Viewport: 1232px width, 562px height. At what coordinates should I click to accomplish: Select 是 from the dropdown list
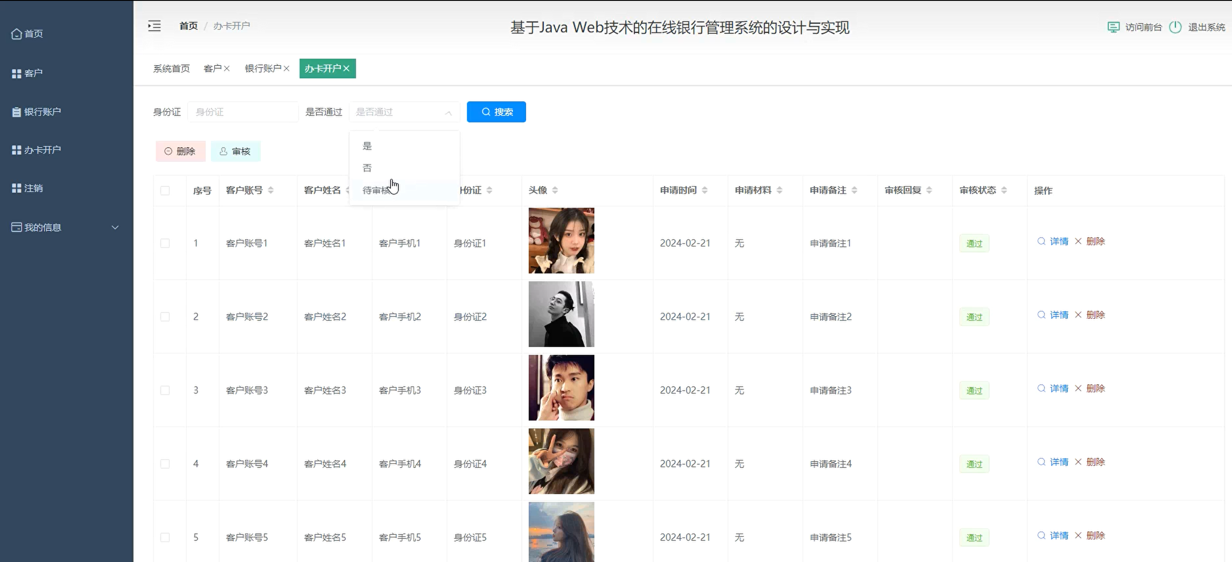point(405,146)
